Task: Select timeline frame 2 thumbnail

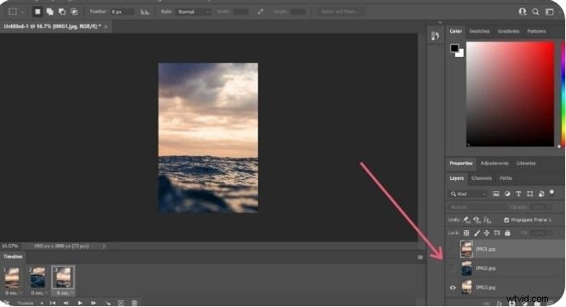Action: [x=38, y=277]
